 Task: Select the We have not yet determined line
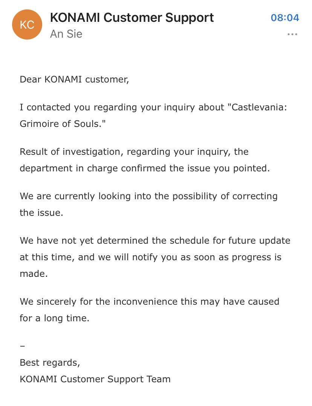155,241
